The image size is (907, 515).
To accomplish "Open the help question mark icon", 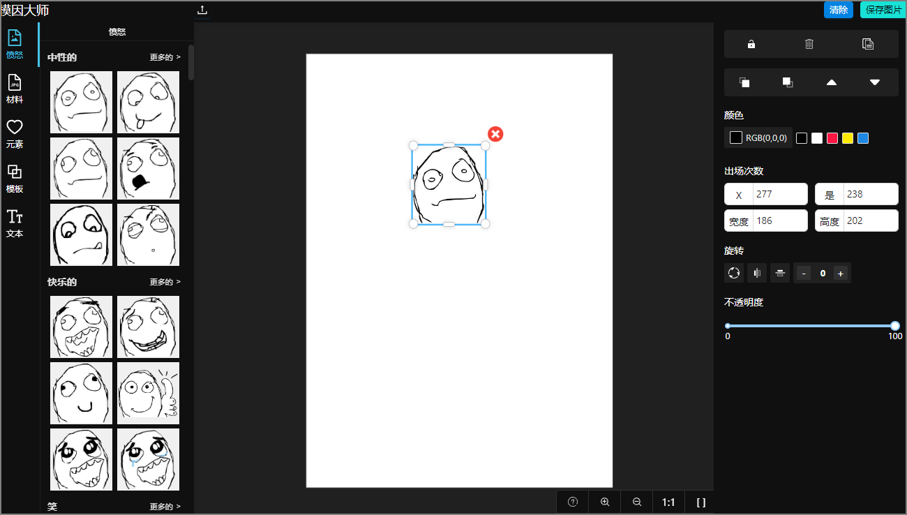I will point(573,502).
